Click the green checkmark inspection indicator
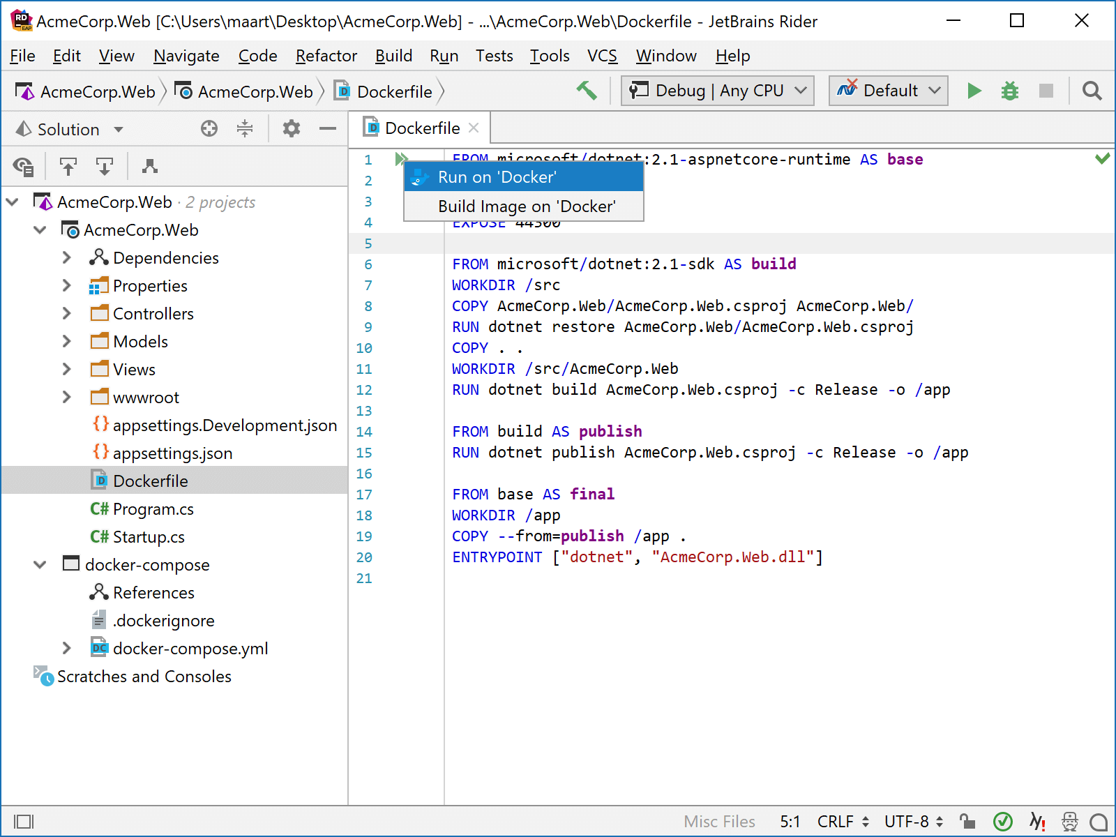 click(x=1103, y=159)
